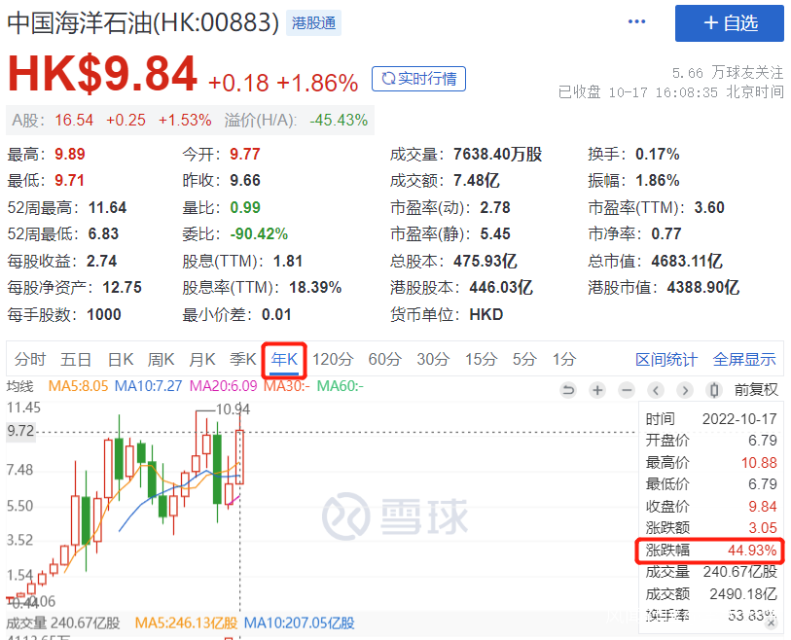Viewport: 791px width, 640px height.
Task: Click the chart zoom-in plus icon
Action: [x=597, y=390]
